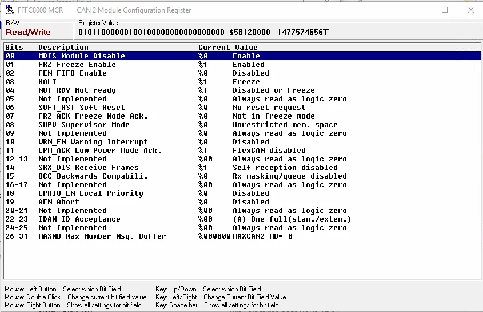Select the FRZ Freeze Enable bit field
Image resolution: width=483 pixels, height=312 pixels.
click(x=242, y=65)
